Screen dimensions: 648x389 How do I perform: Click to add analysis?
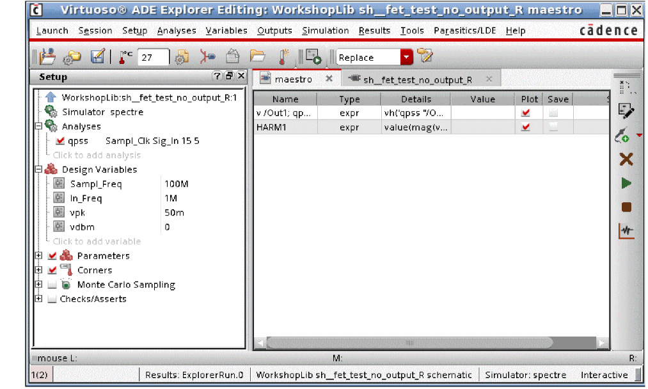click(x=97, y=155)
